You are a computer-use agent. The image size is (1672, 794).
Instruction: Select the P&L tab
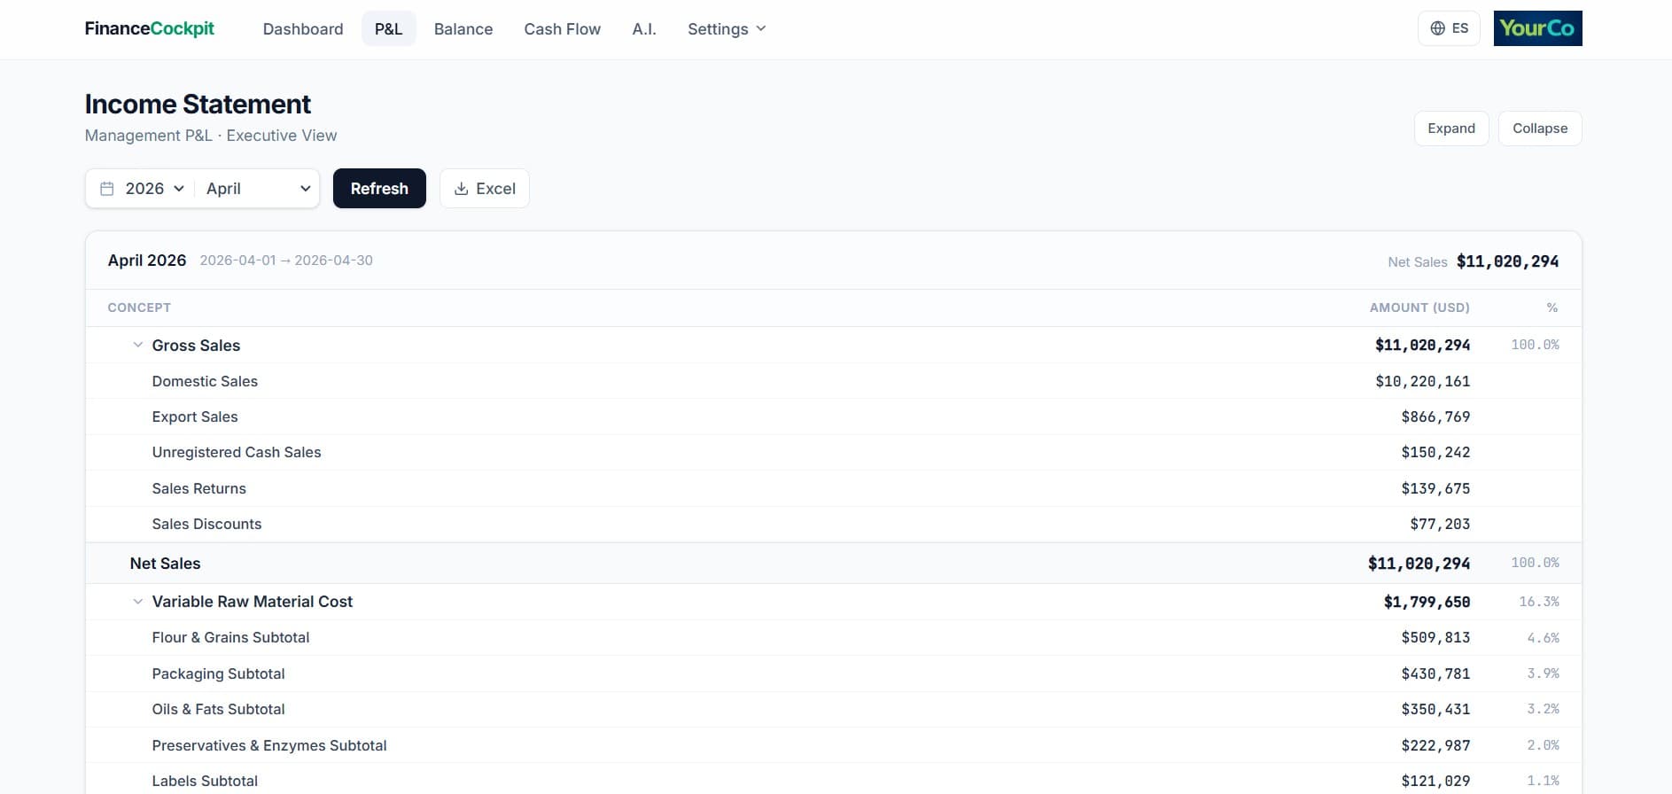tap(388, 29)
